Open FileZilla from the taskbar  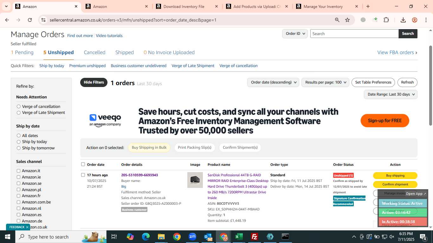[254, 237]
